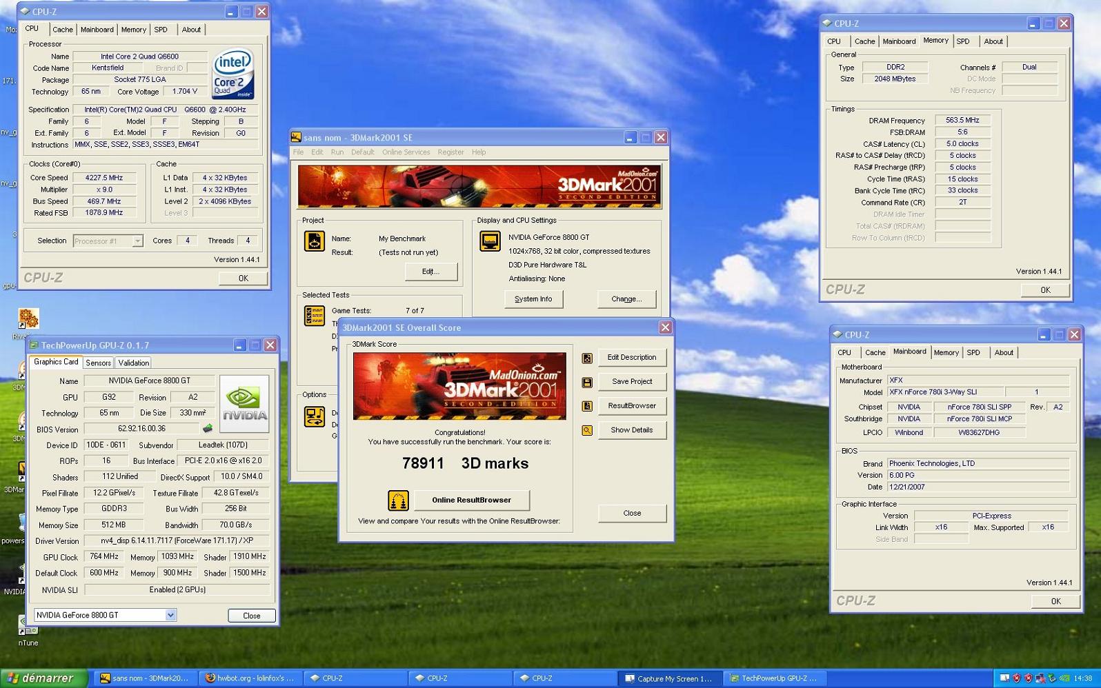Switch to Validation tab in GPU-Z

[x=133, y=363]
